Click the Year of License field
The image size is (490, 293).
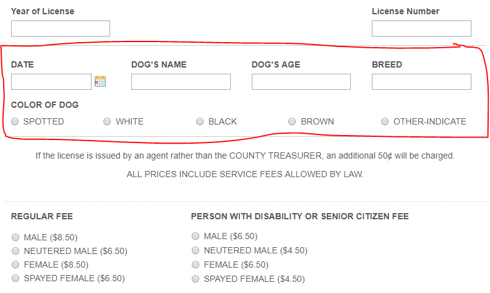pos(61,28)
